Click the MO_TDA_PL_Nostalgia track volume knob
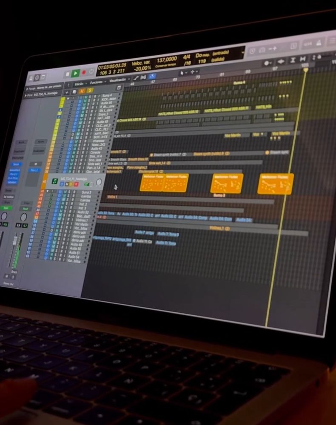 pyautogui.click(x=99, y=182)
